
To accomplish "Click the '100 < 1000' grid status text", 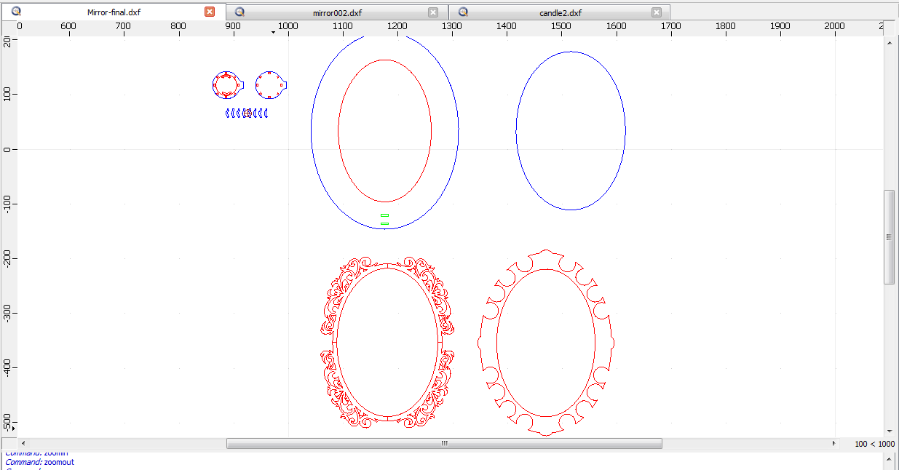I will [874, 444].
